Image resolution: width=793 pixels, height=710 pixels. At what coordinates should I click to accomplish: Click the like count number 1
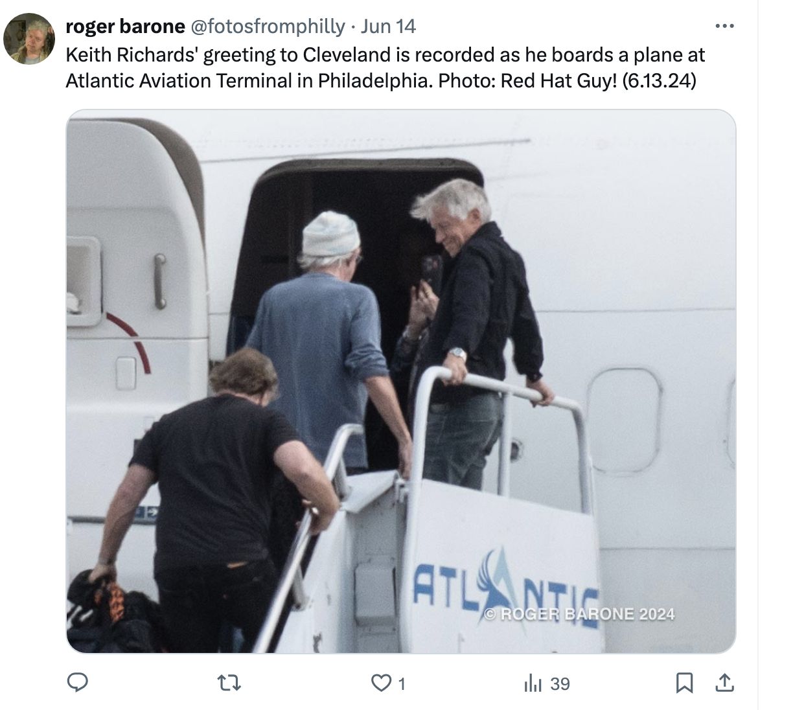tap(401, 683)
